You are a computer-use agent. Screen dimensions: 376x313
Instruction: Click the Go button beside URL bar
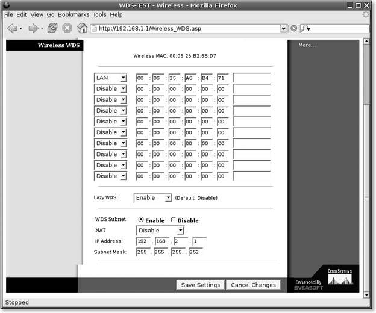(294, 28)
